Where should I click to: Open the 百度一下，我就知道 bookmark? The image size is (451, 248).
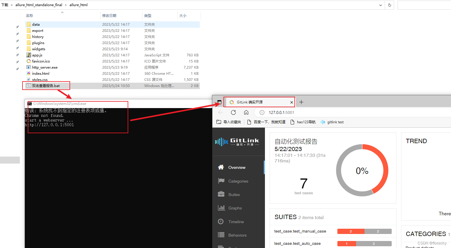[x=266, y=122]
